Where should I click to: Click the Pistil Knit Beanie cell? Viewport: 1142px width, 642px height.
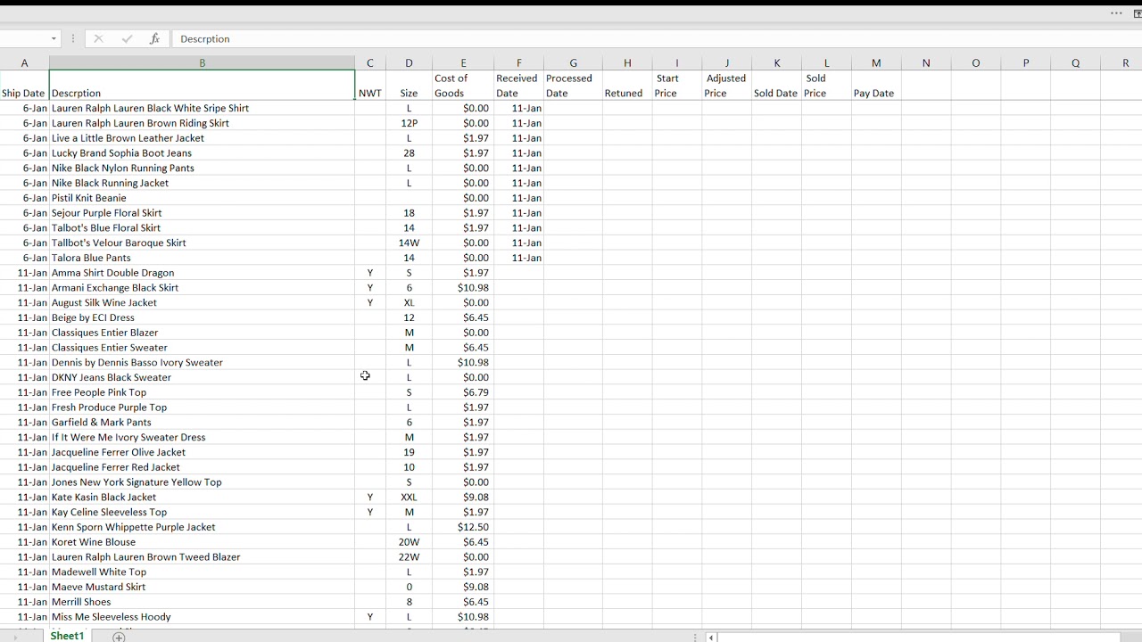pyautogui.click(x=202, y=198)
